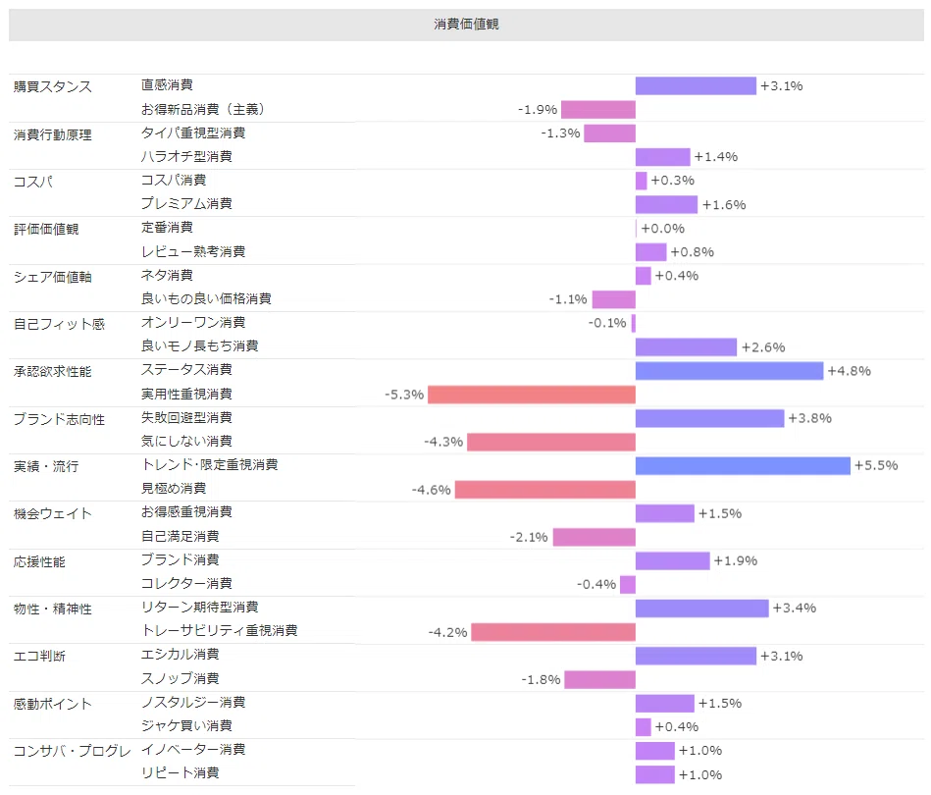Click the 消費価値観 header bar
This screenshot has height=795, width=931.
(x=466, y=25)
